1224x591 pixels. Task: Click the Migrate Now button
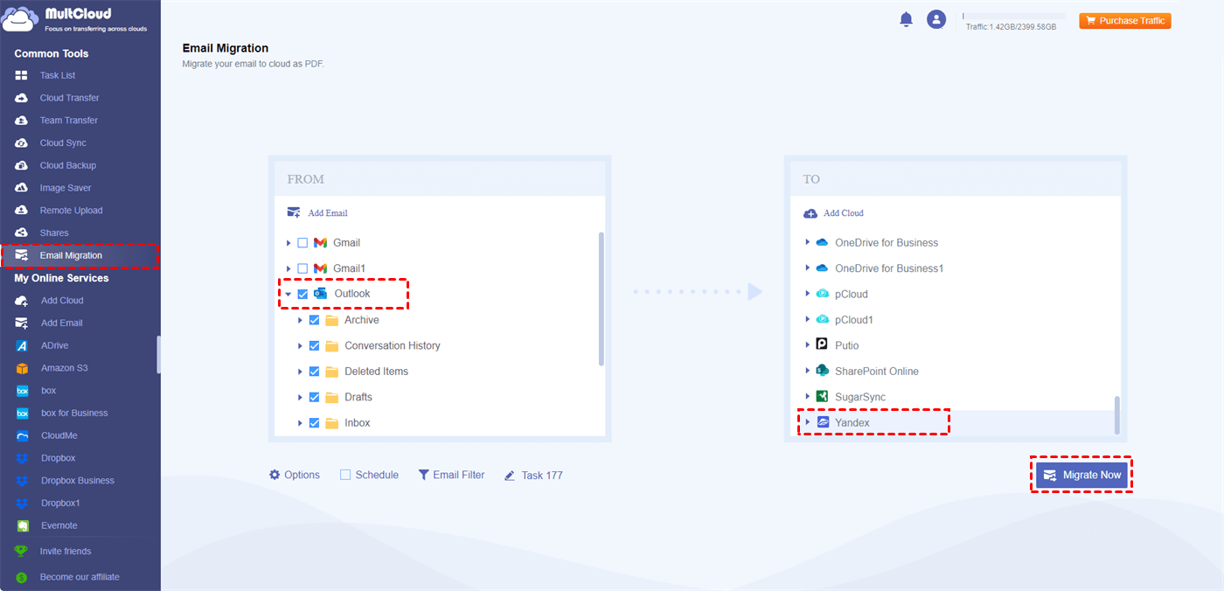1081,475
